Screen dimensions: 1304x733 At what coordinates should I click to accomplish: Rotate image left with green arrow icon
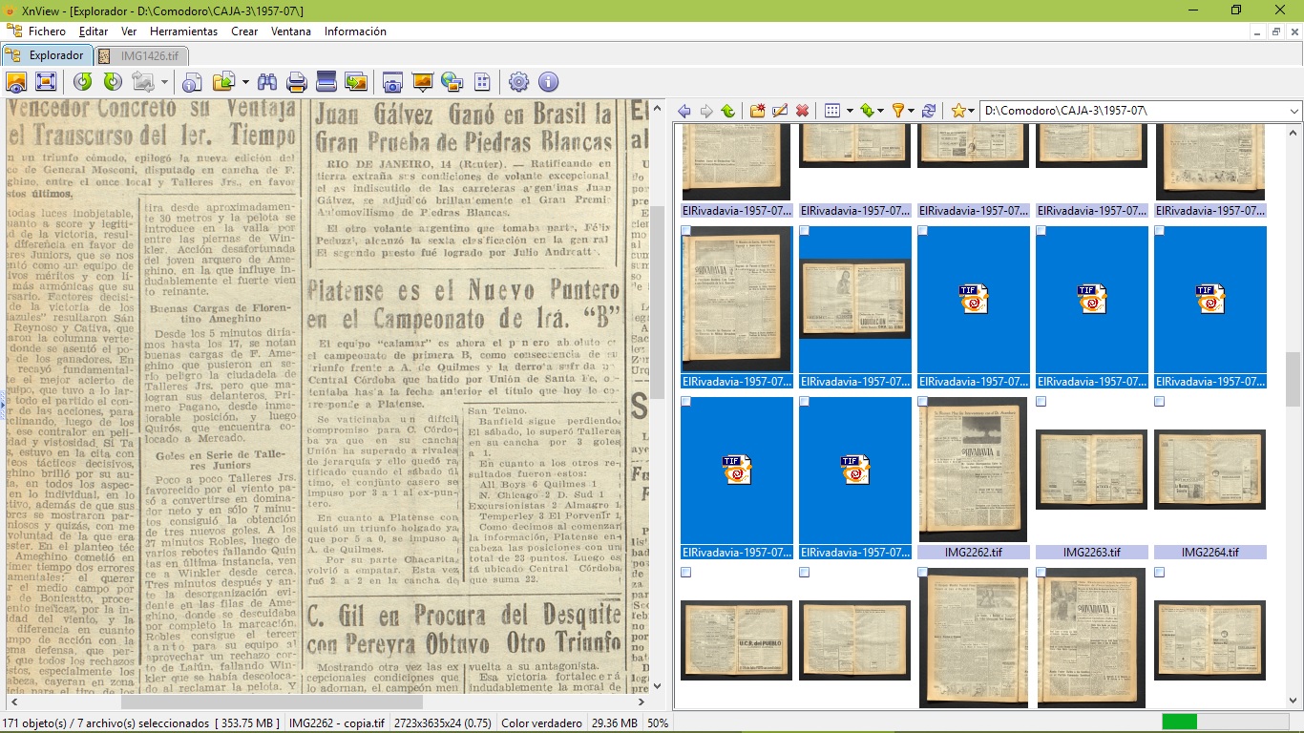(83, 82)
